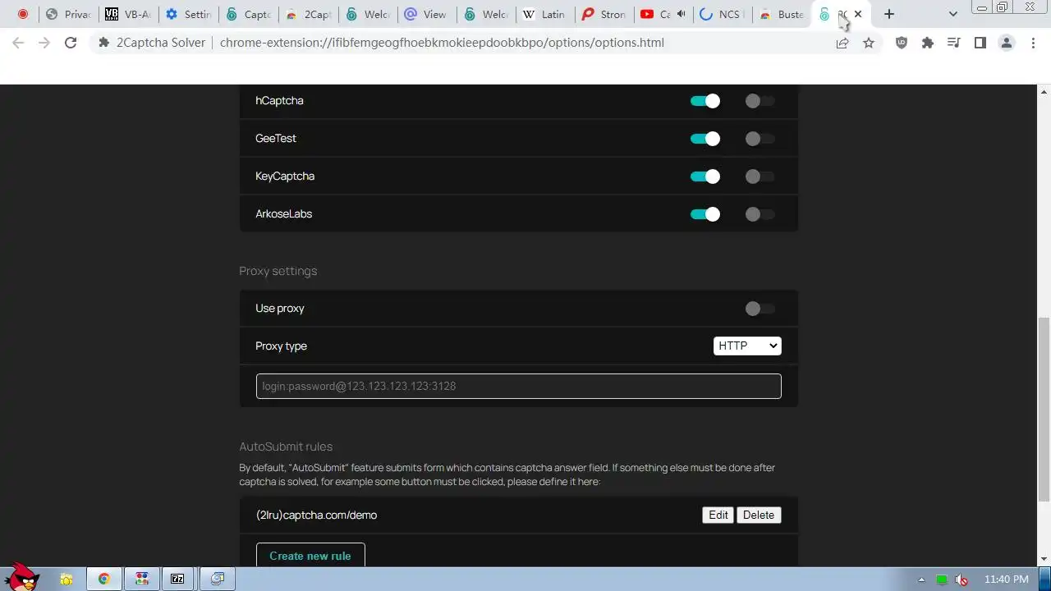Screen dimensions: 1051x591
Task: Open the Proxy type HTTP dropdown
Action: (747, 346)
